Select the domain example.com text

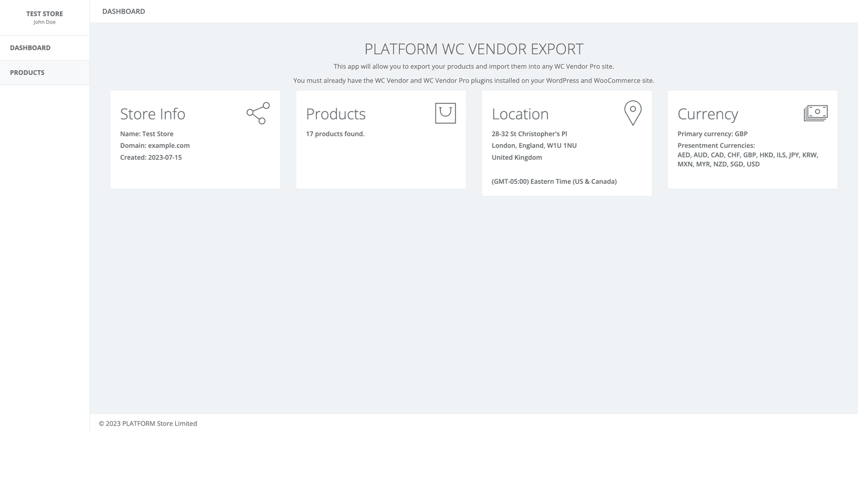(154, 145)
